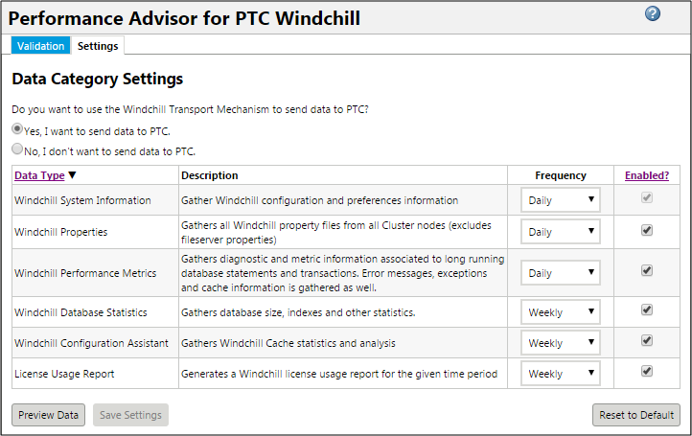This screenshot has height=436, width=692.
Task: Click the Preview Data button
Action: pyautogui.click(x=48, y=415)
